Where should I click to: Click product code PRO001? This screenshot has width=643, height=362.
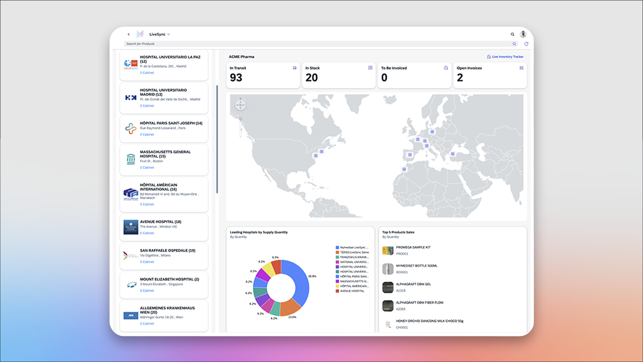(x=402, y=253)
